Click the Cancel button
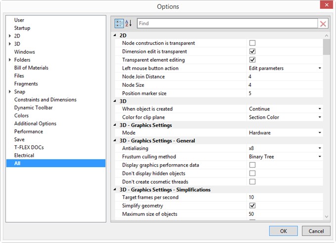The image size is (336, 243). [x=316, y=231]
